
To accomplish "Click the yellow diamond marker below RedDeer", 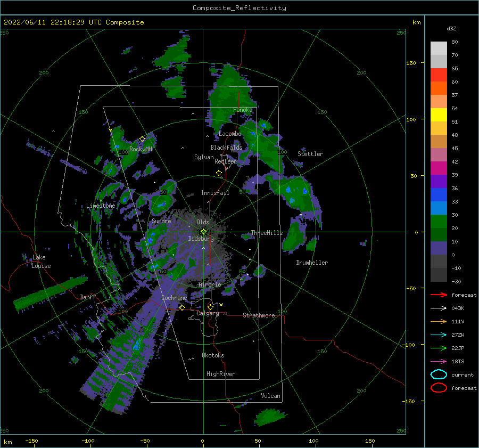I will [219, 173].
